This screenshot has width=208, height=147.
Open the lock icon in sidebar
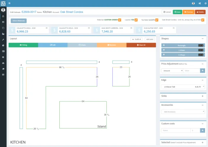point(3,16)
